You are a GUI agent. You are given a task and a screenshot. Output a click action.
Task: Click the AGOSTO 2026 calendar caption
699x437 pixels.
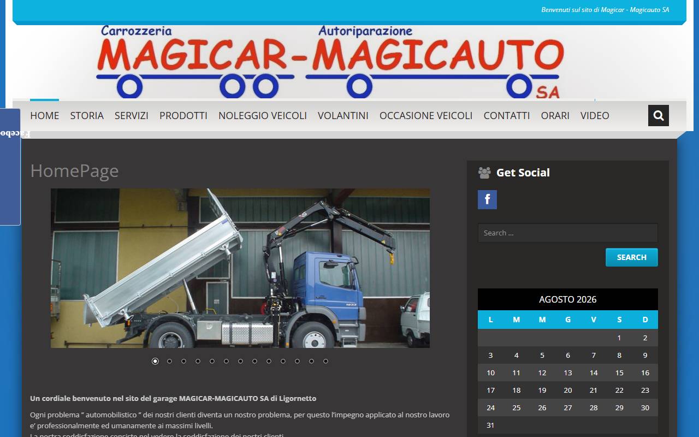coord(568,299)
